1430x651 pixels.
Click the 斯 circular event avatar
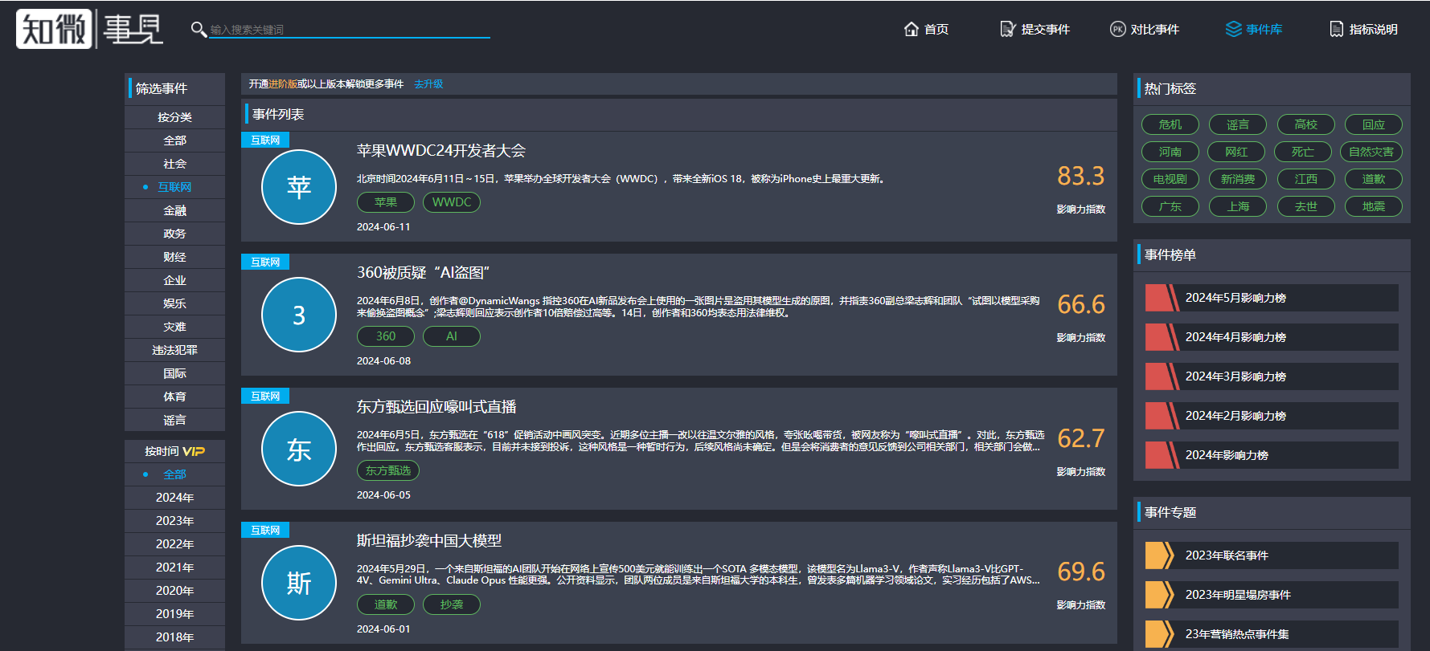coord(299,583)
